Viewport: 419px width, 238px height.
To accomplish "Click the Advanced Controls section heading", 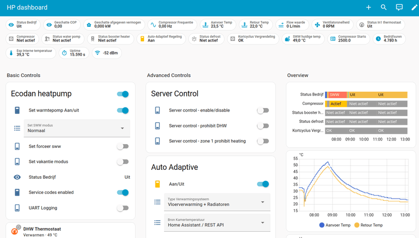I will (x=169, y=75).
